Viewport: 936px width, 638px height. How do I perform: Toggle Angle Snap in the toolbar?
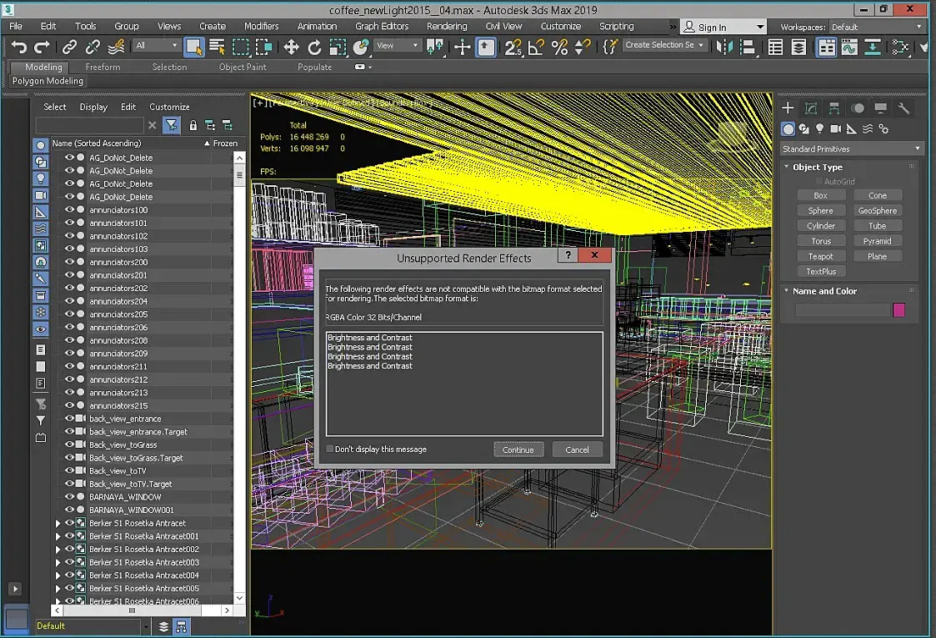click(x=536, y=47)
